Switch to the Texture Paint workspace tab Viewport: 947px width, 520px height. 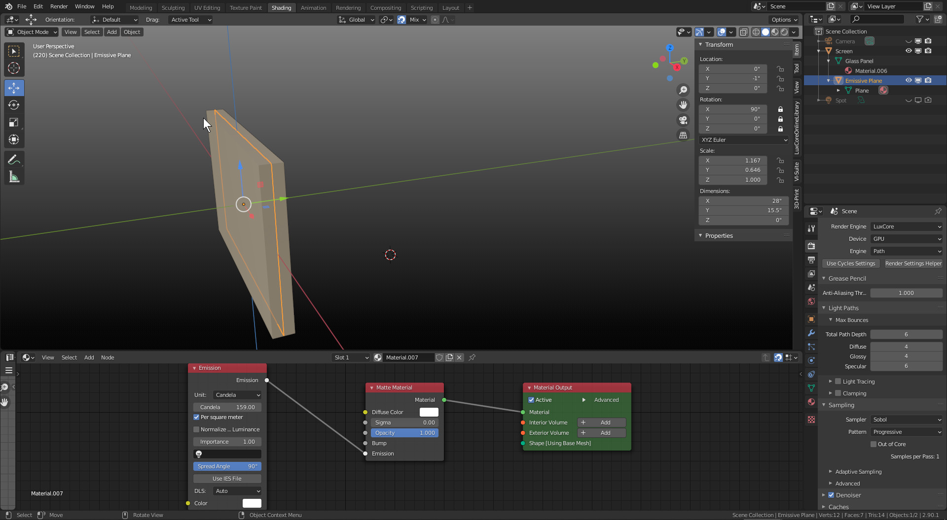pyautogui.click(x=246, y=7)
